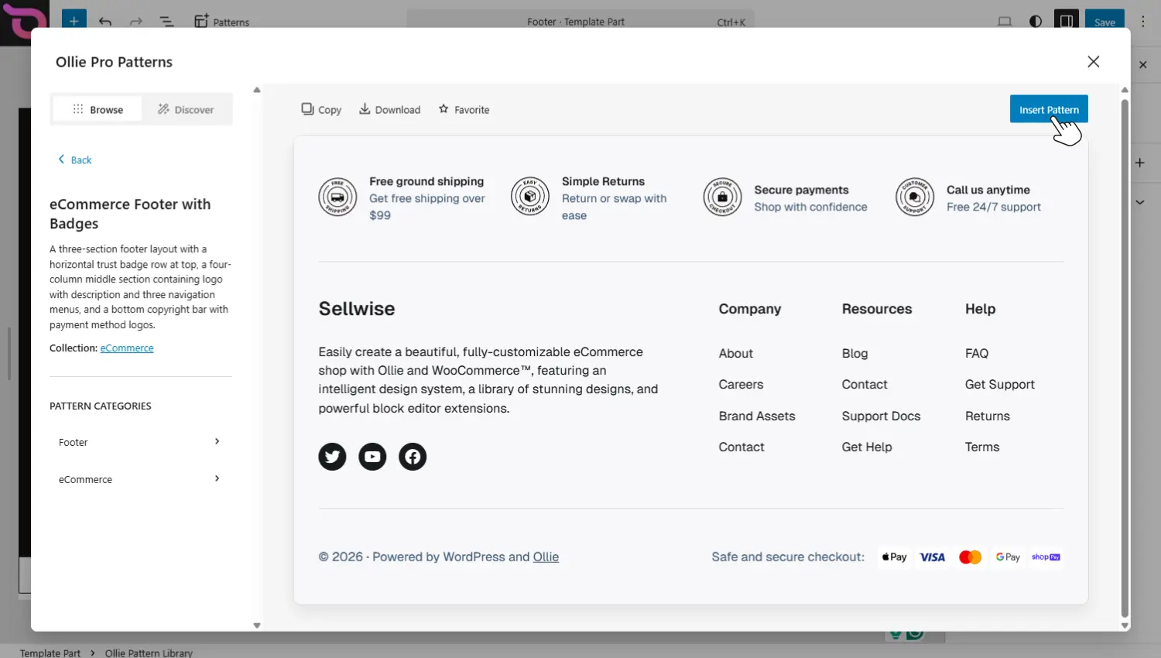The width and height of the screenshot is (1161, 658).
Task: Click the block inserter plus button in editor toolbar
Action: [74, 21]
